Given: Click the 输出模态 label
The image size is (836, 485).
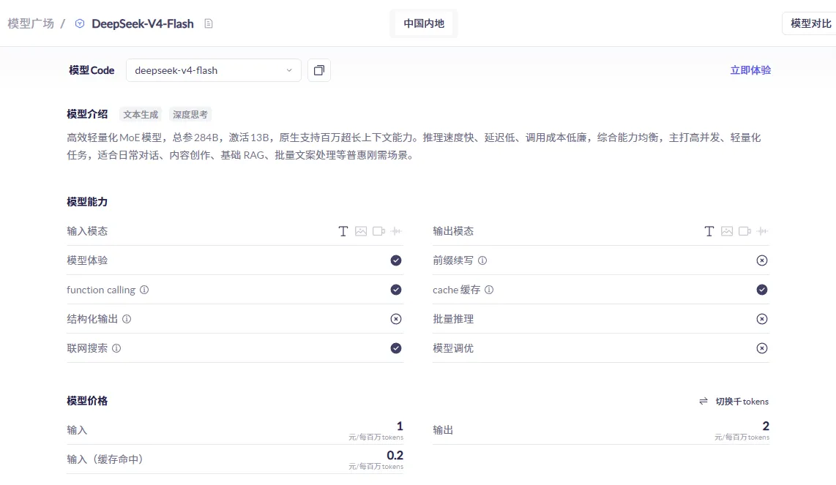Looking at the screenshot, I should tap(453, 231).
